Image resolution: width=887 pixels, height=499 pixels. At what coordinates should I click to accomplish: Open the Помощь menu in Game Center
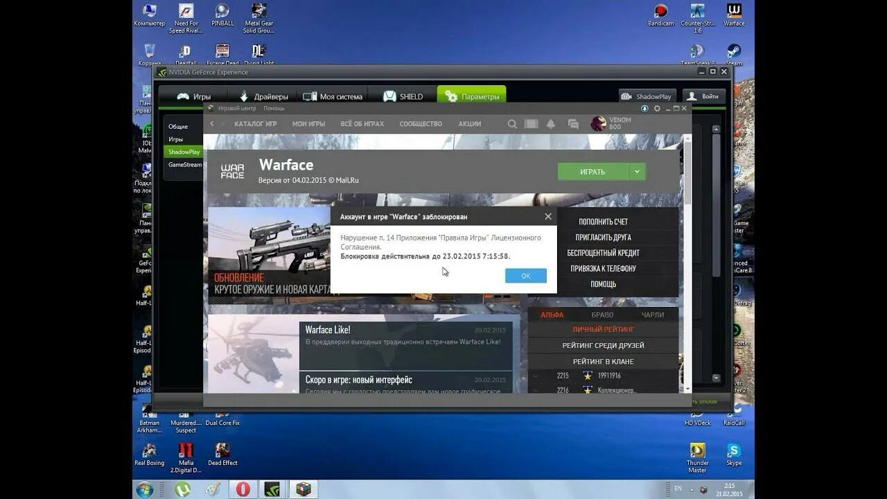click(x=274, y=108)
